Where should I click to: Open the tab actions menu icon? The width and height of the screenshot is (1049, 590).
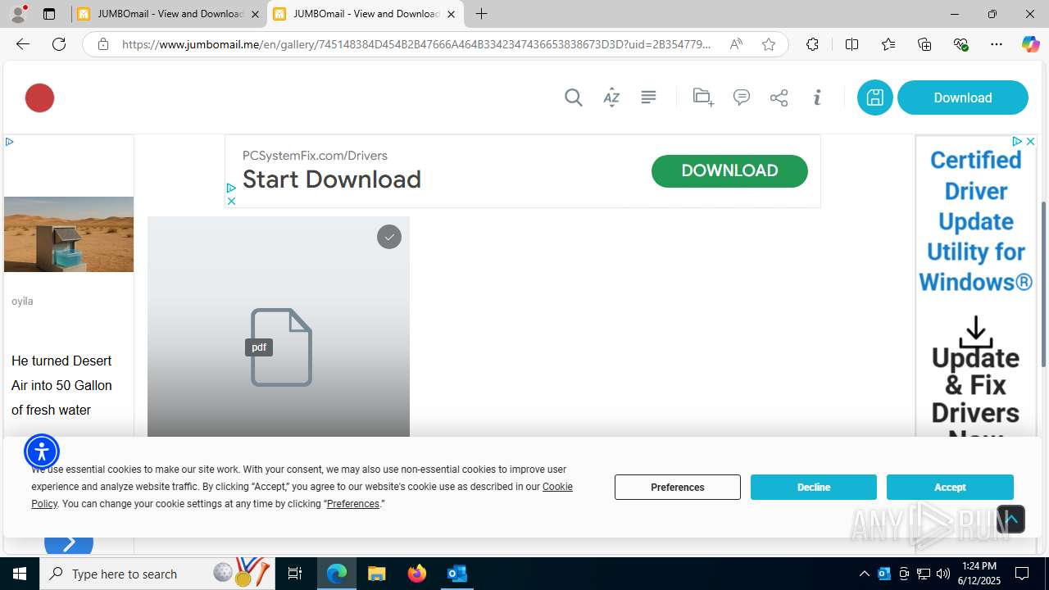[x=49, y=14]
